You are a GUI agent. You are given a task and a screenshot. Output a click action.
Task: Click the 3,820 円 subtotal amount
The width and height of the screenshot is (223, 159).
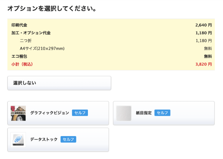point(203,64)
